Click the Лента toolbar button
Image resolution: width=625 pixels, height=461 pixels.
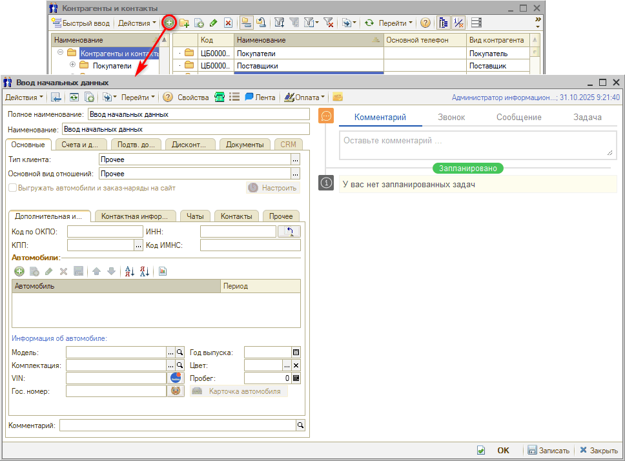click(260, 97)
